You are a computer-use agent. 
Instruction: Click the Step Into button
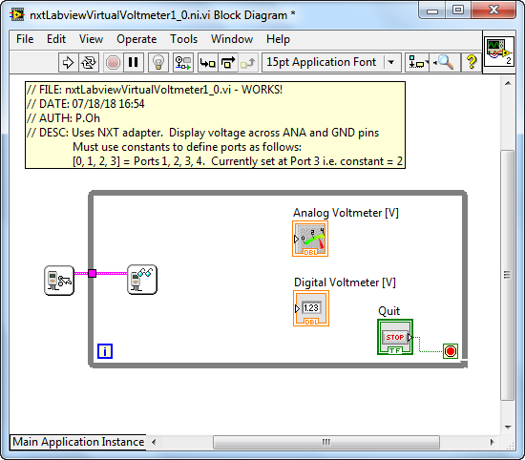(207, 62)
